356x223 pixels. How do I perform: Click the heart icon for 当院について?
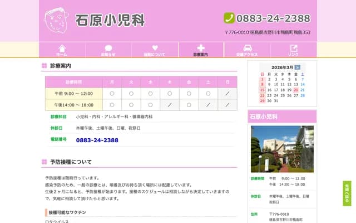point(155,49)
